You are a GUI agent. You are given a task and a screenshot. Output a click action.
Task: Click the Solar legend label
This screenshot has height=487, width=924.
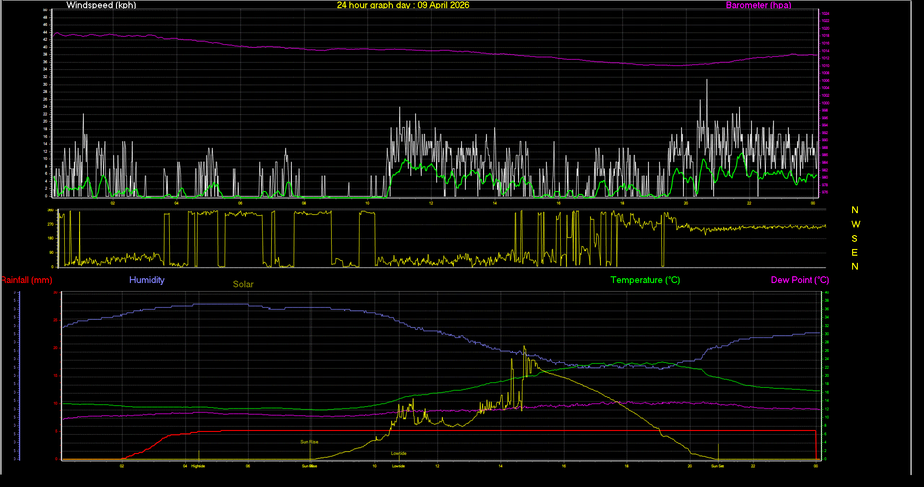(243, 284)
